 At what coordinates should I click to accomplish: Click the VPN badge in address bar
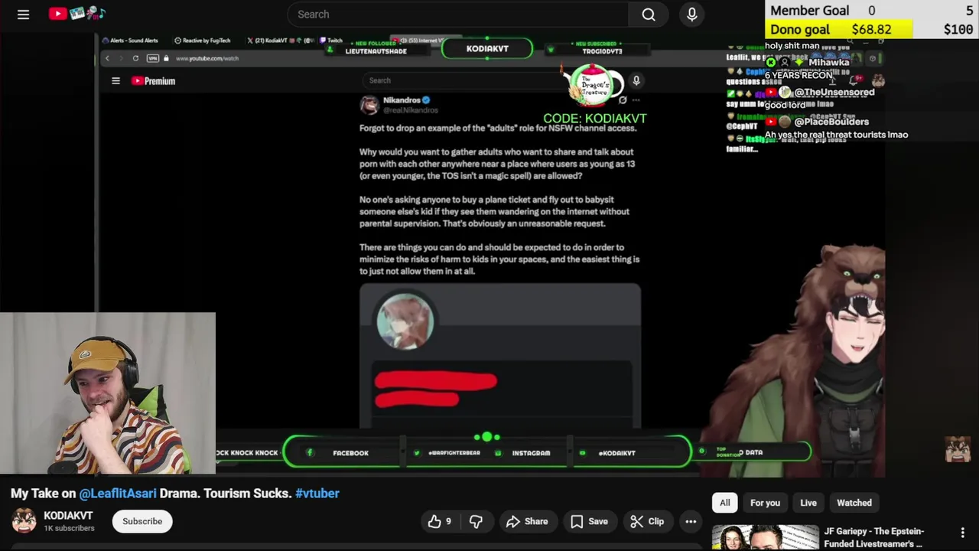(x=152, y=58)
